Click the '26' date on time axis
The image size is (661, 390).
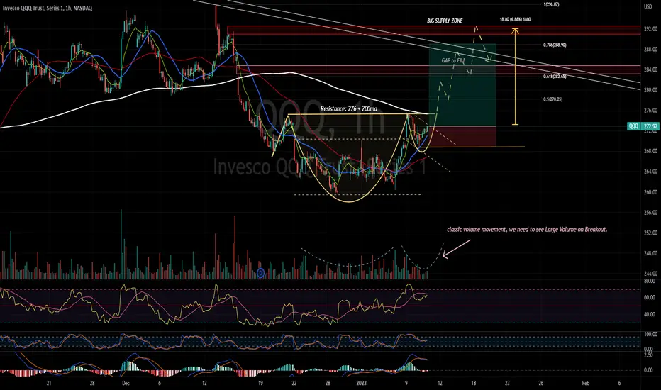(x=541, y=383)
